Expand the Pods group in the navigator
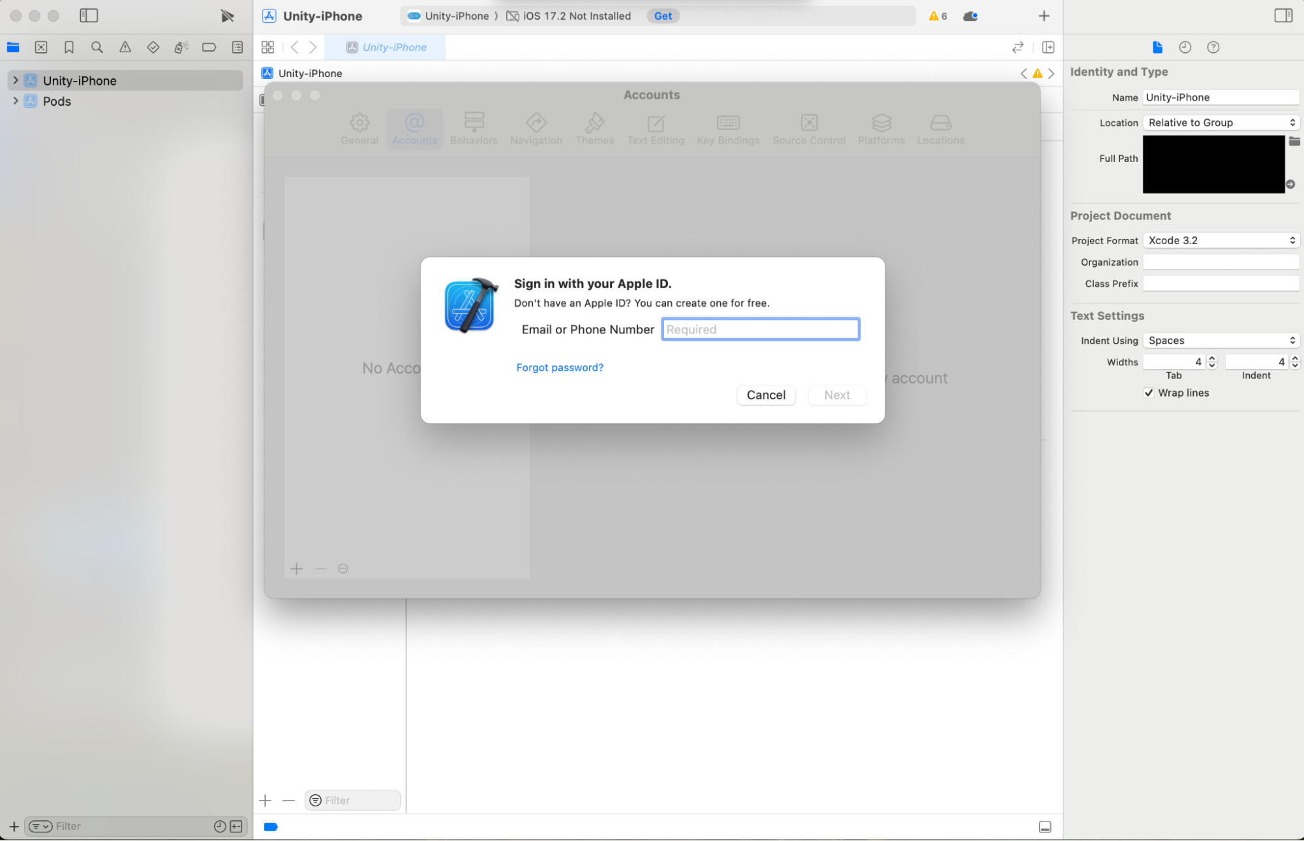The width and height of the screenshot is (1304, 841). point(15,101)
